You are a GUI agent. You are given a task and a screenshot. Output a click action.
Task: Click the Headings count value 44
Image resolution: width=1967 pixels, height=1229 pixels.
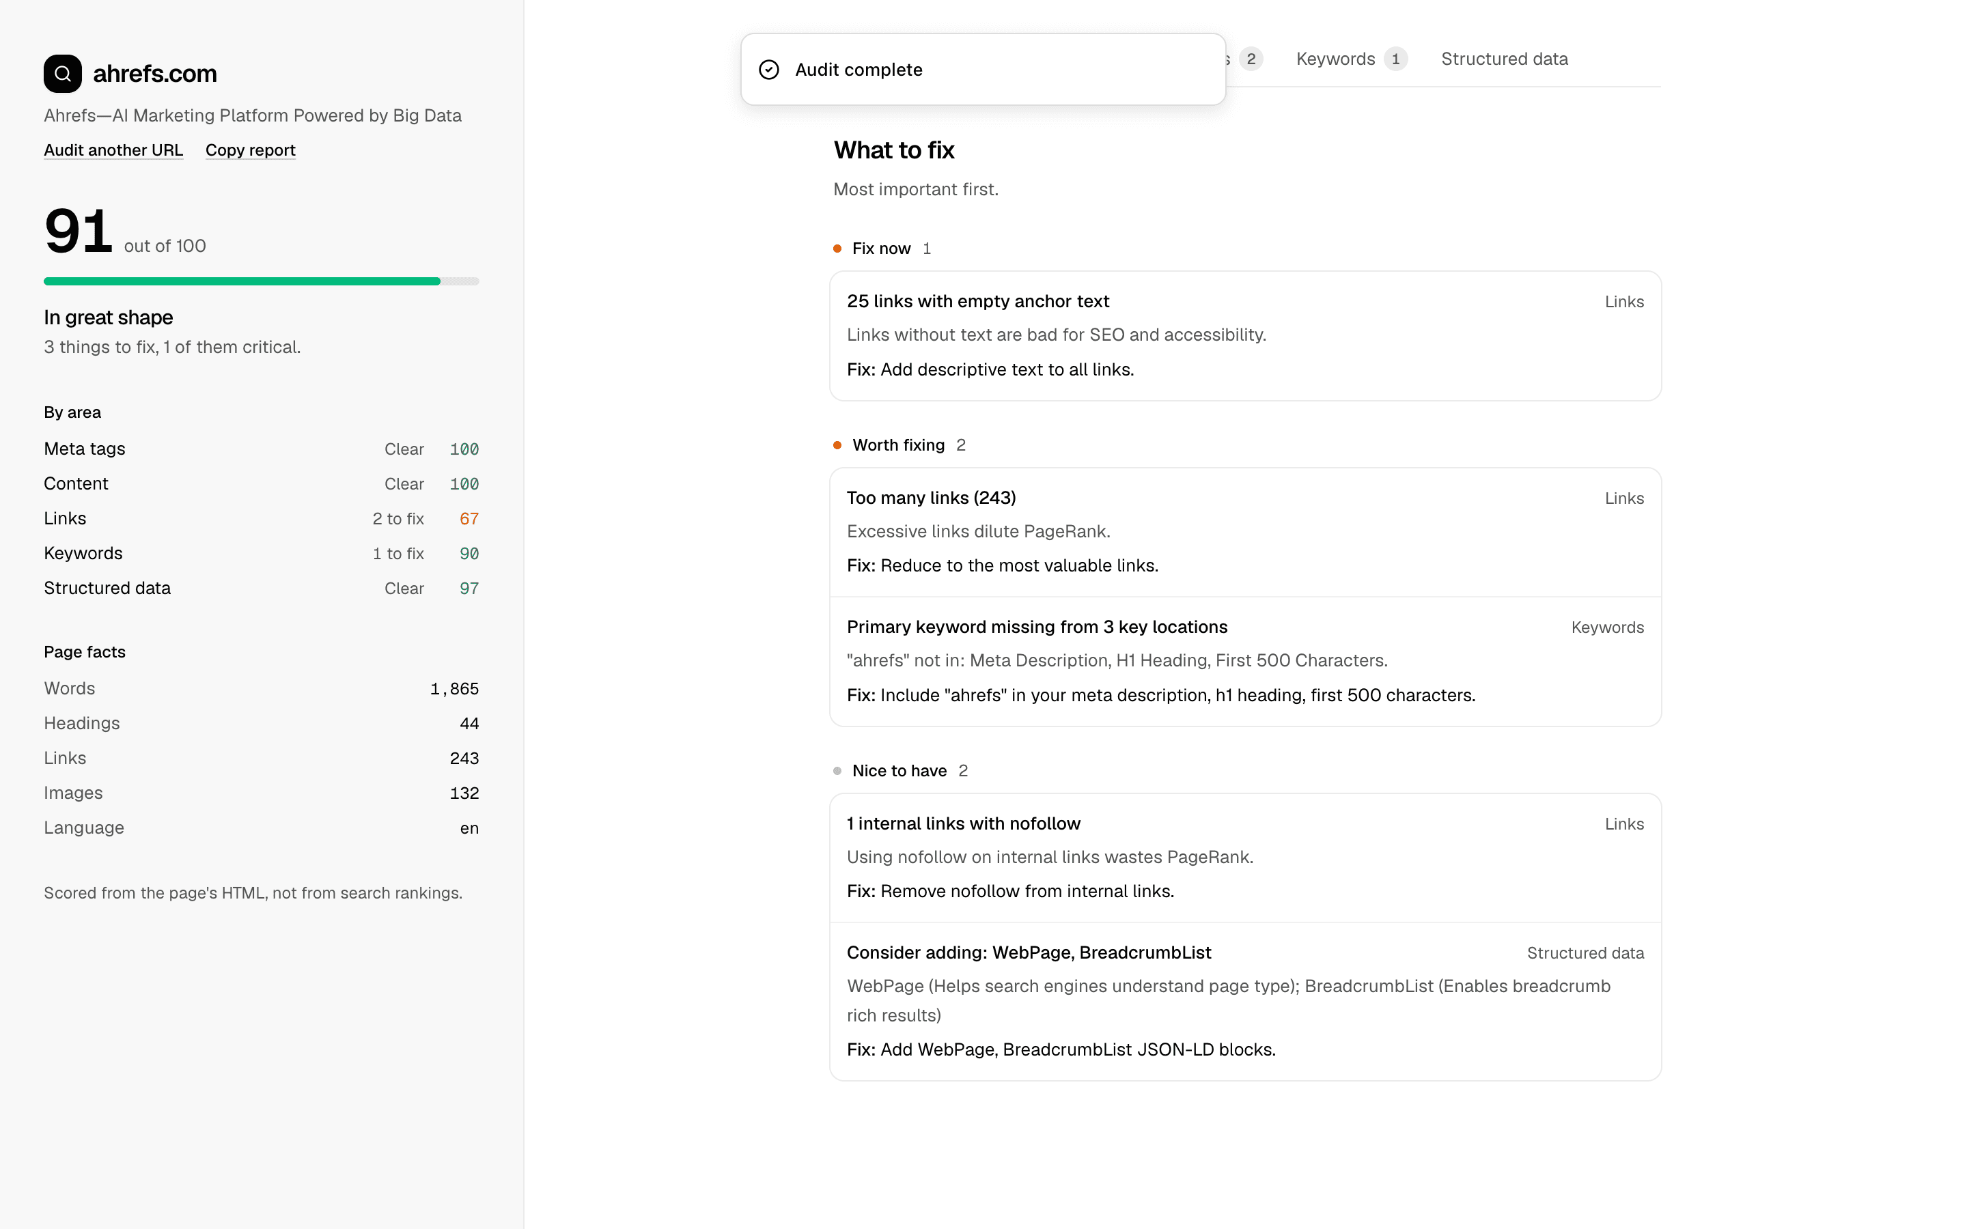[469, 724]
